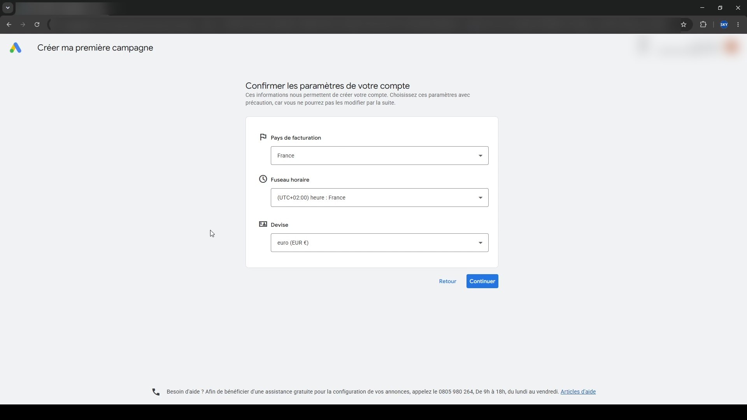
Task: Click the 'Devise' label
Action: [279, 225]
